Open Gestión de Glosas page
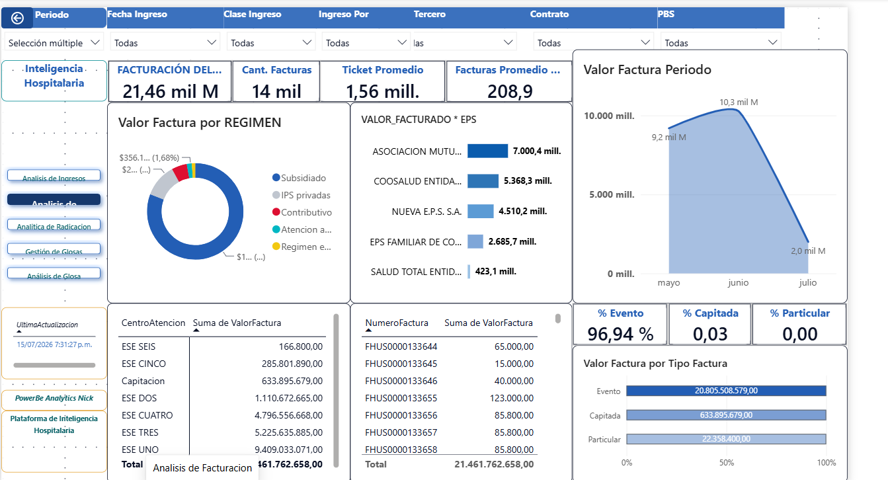 click(x=54, y=249)
